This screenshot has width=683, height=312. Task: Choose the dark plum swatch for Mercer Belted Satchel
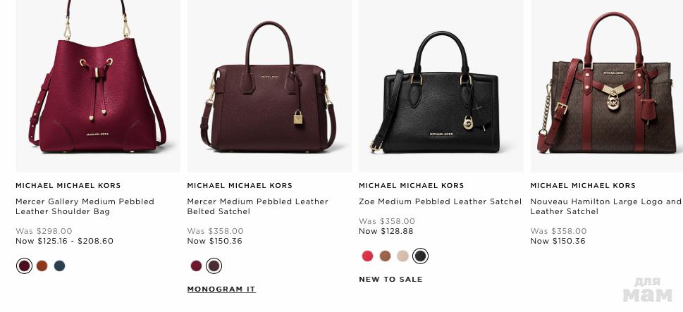[214, 266]
